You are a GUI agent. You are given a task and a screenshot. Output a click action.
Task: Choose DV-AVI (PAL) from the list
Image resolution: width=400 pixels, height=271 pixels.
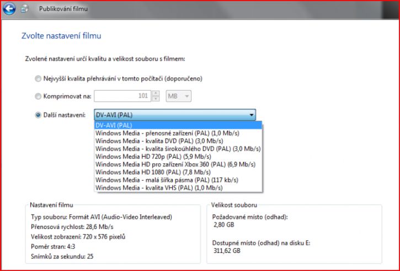[178, 125]
